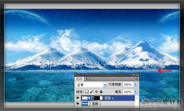Select the black layer mask thumbnail on 图层 2
The width and height of the screenshot is (184, 111).
click(x=98, y=98)
